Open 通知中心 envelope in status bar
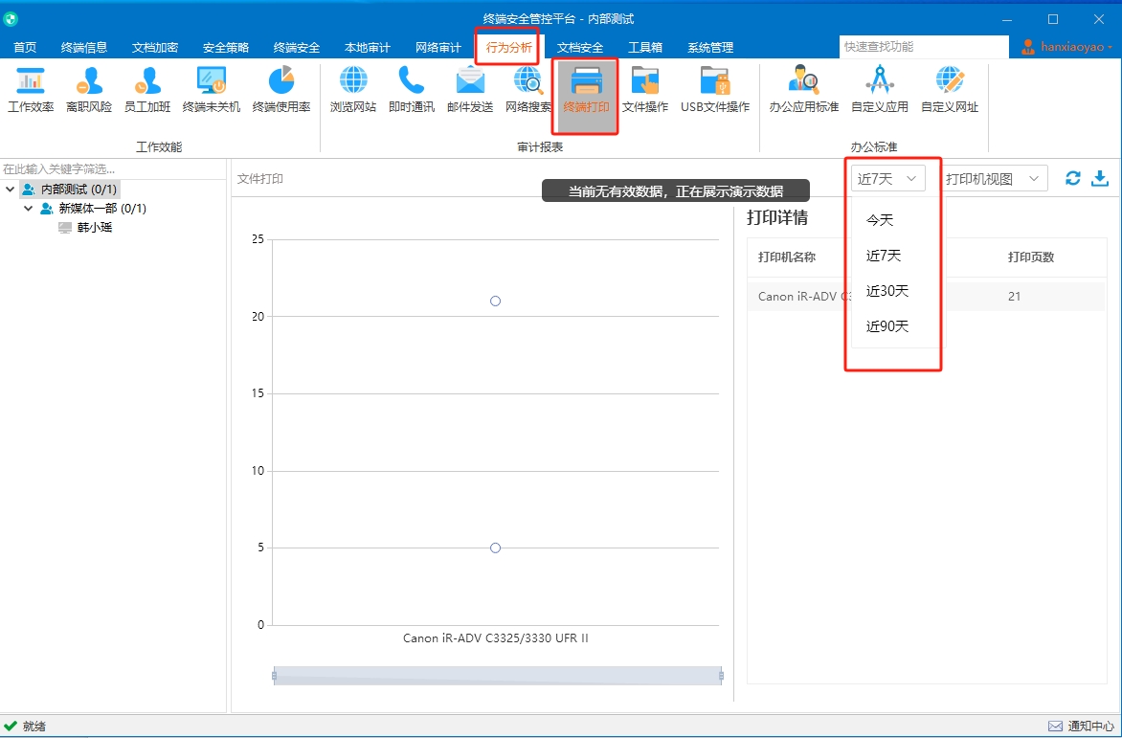Image resolution: width=1122 pixels, height=738 pixels. [x=1055, y=727]
